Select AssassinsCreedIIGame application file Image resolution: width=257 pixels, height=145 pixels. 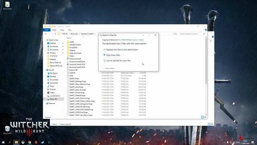(x=76, y=62)
